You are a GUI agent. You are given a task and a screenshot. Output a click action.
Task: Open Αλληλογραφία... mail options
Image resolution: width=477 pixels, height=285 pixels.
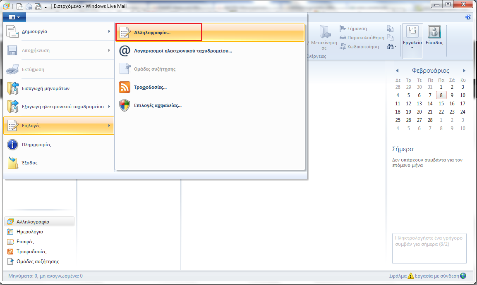(x=210, y=33)
